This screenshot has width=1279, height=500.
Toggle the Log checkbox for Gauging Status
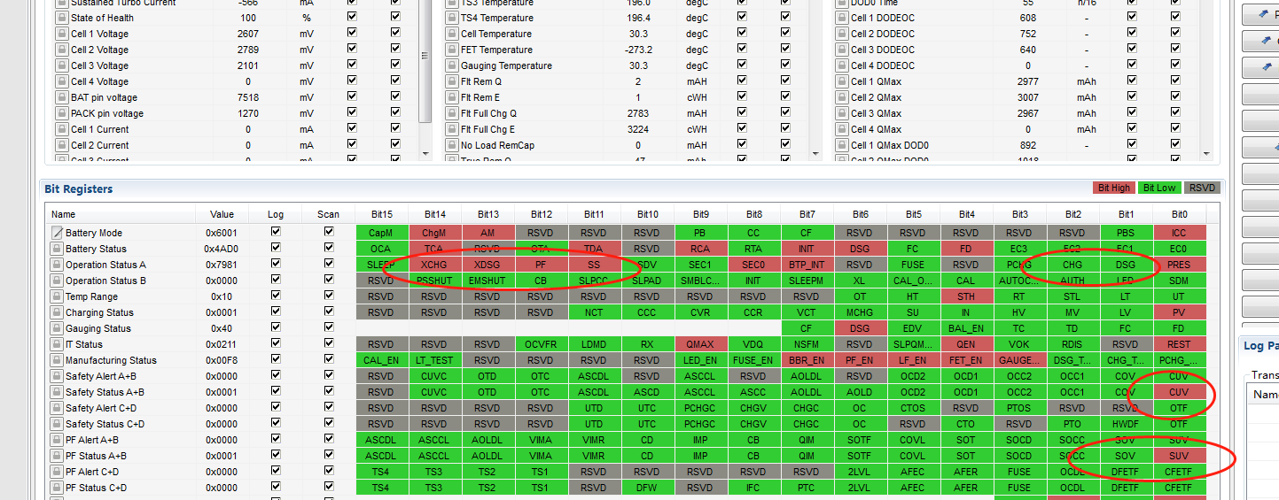(276, 327)
